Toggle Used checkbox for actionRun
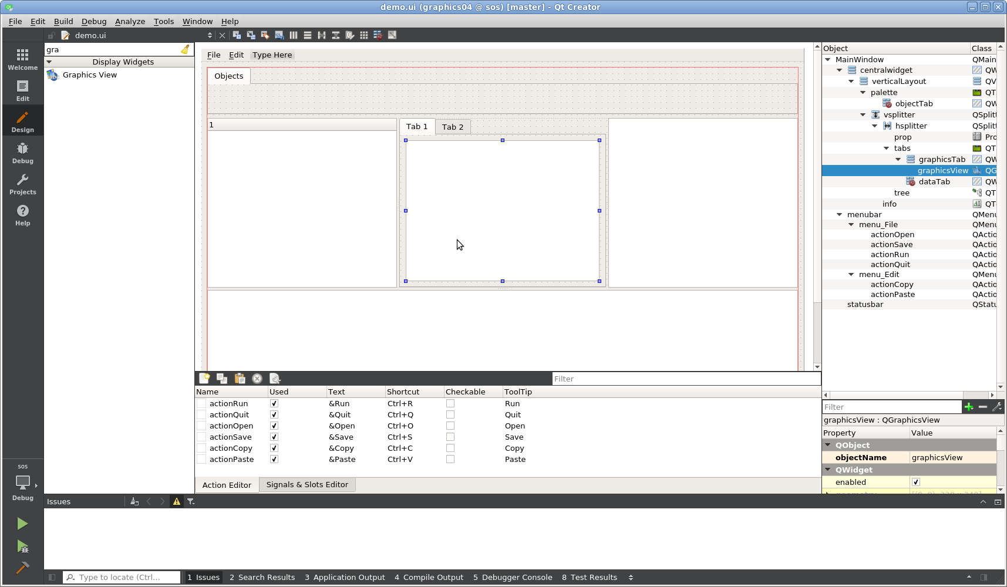 pos(274,403)
